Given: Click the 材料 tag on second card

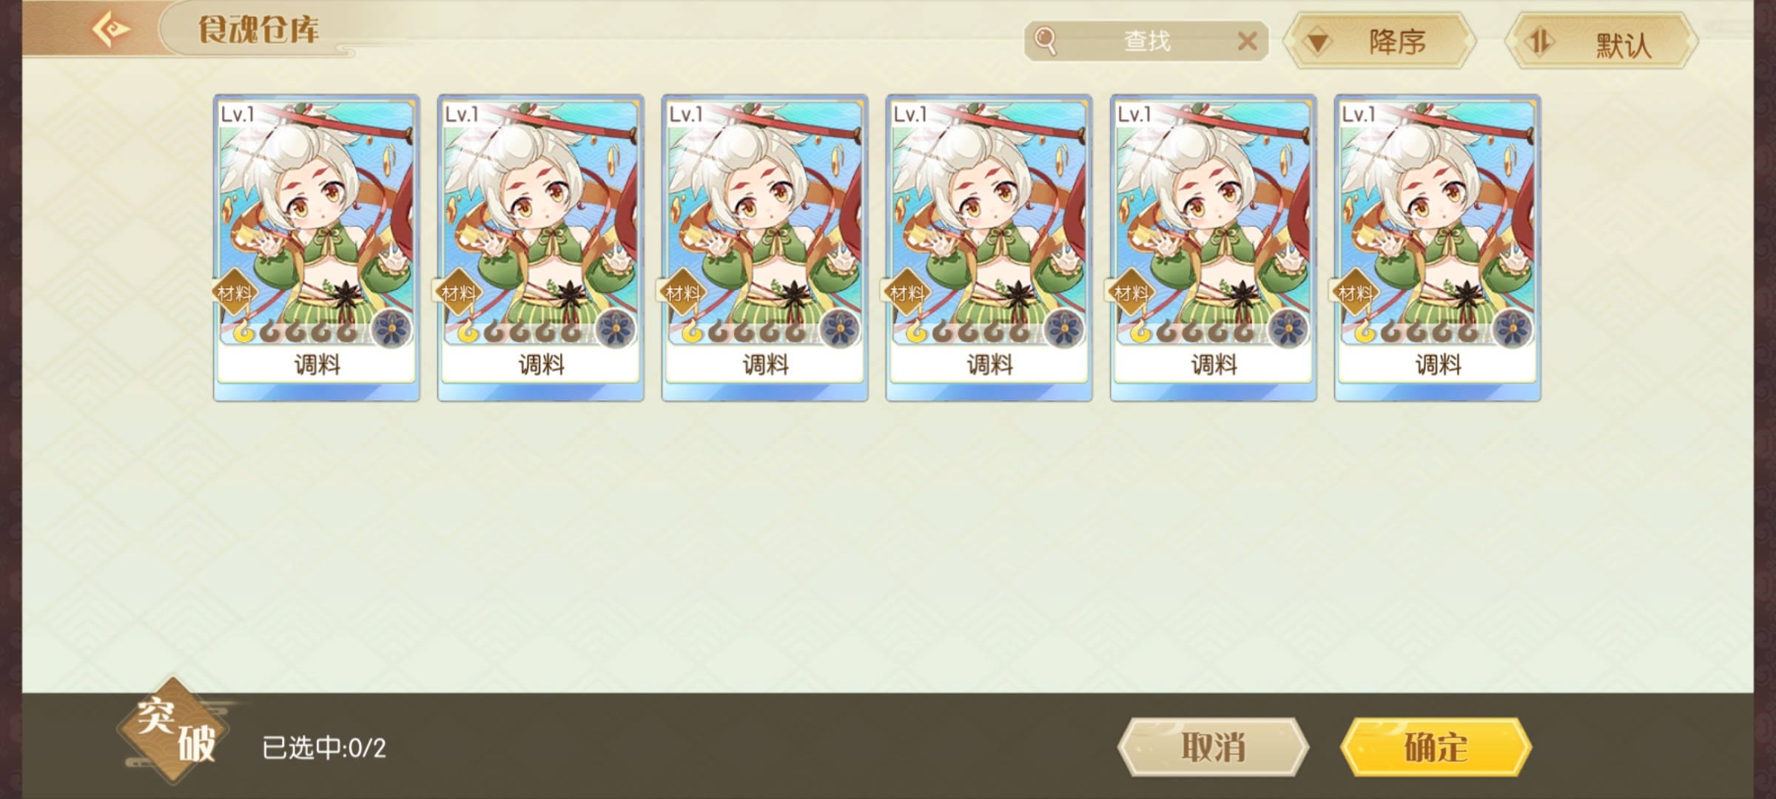Looking at the screenshot, I should coord(458,294).
